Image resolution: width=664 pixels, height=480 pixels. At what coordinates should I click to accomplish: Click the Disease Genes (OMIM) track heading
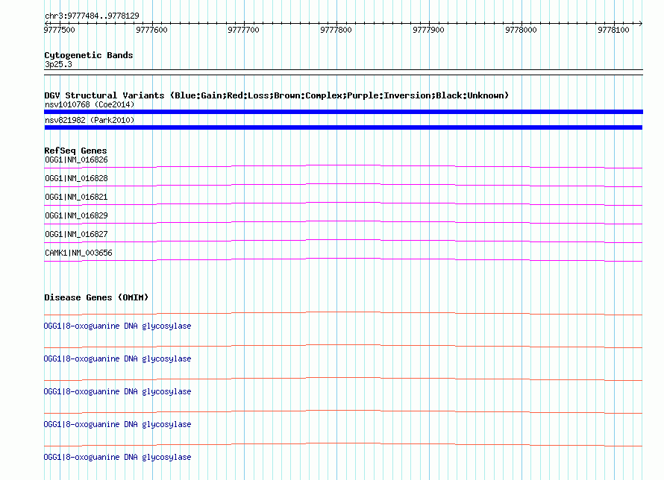pyautogui.click(x=96, y=297)
